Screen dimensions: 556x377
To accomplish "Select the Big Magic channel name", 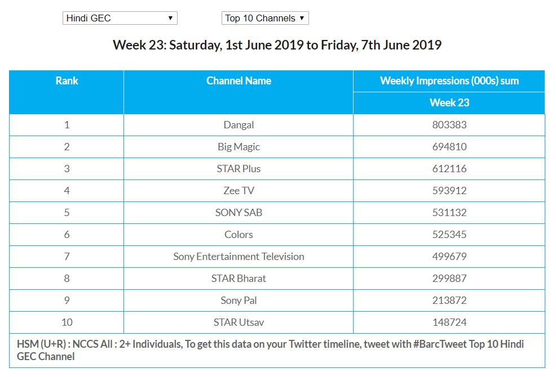I will point(239,147).
